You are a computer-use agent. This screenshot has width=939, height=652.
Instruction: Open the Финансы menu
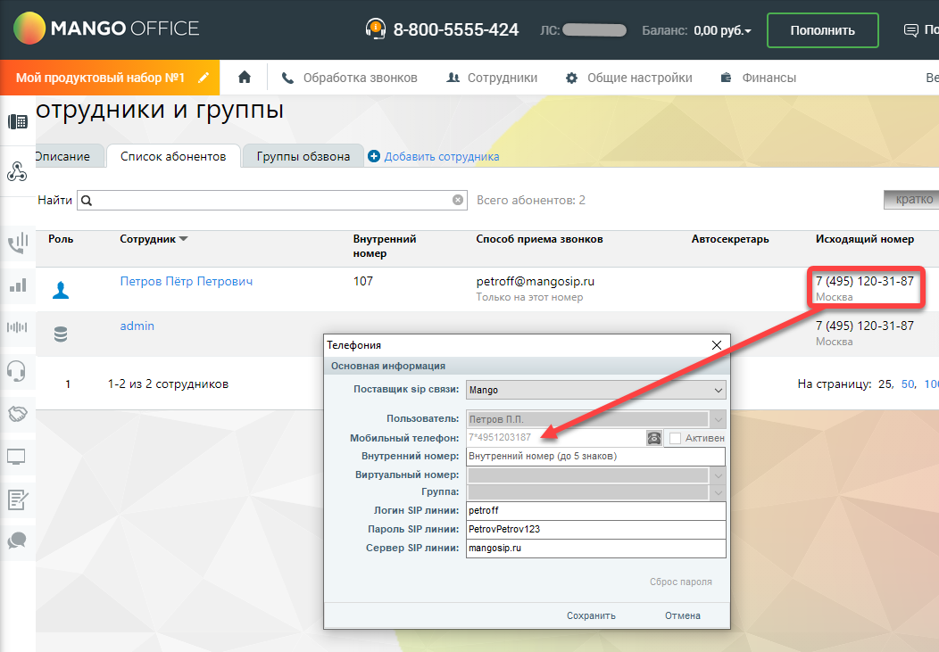[759, 78]
